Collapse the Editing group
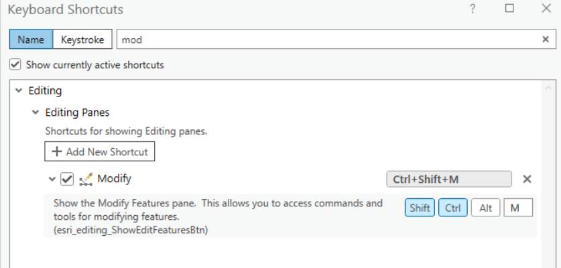561x268 pixels. (17, 90)
